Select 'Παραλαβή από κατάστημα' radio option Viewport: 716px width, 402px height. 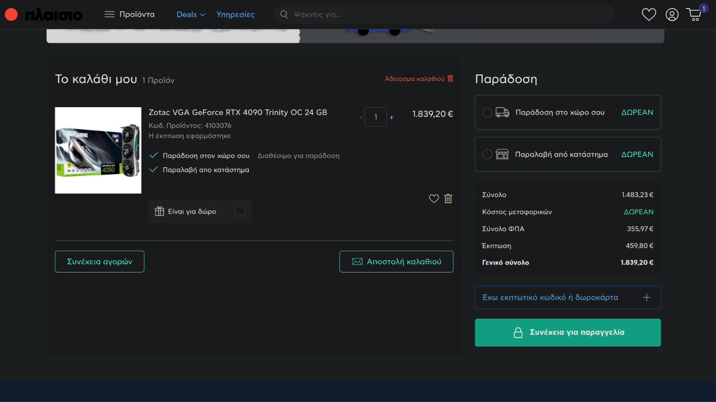pos(487,155)
